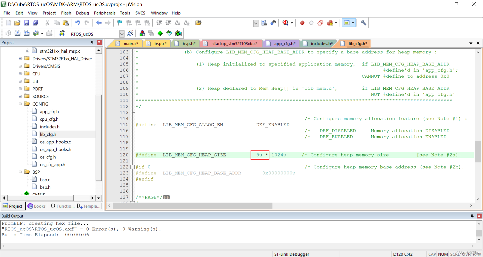This screenshot has width=483, height=257.
Task: Switch to startup_stm32f103xb.s* tab
Action: point(231,44)
